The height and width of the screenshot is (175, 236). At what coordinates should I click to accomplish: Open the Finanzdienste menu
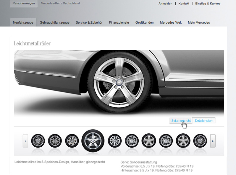point(119,22)
